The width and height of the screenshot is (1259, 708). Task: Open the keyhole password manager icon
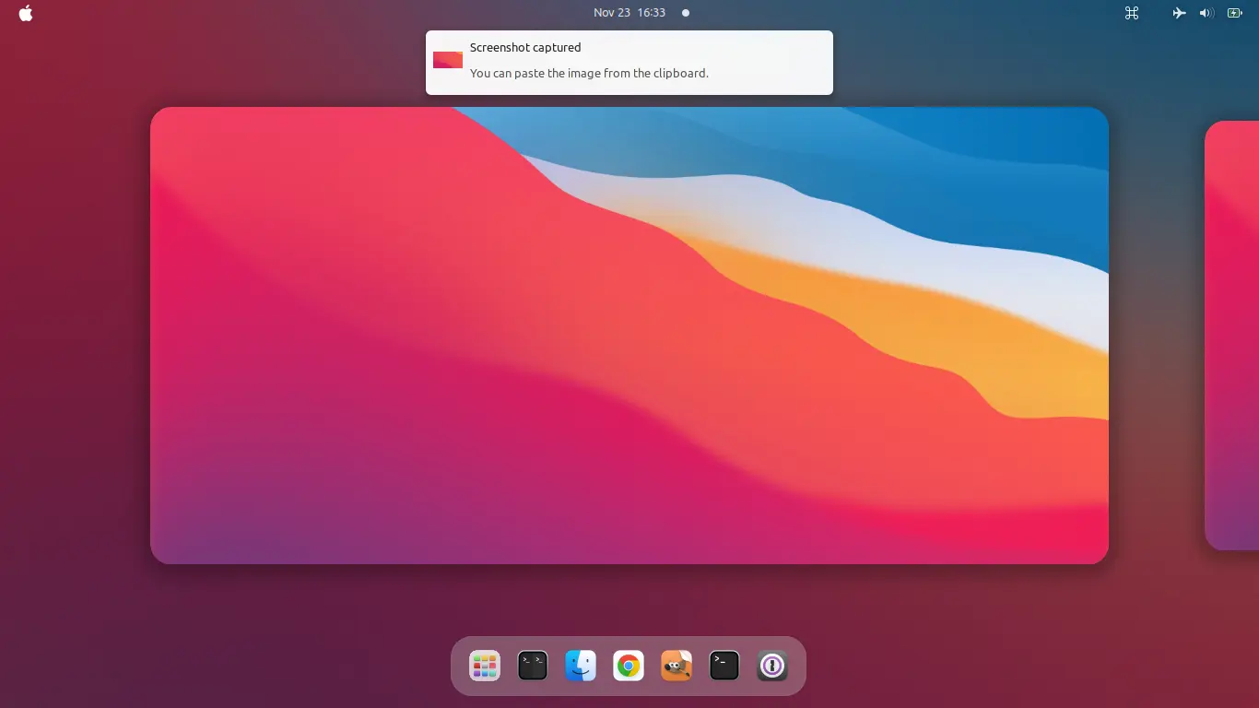[772, 666]
